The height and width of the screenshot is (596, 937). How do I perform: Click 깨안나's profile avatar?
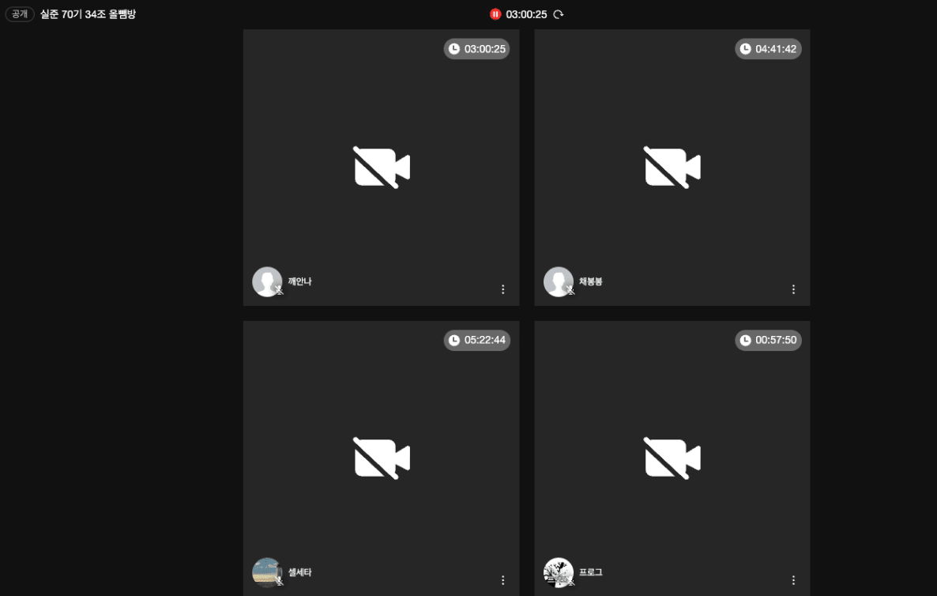click(x=267, y=281)
